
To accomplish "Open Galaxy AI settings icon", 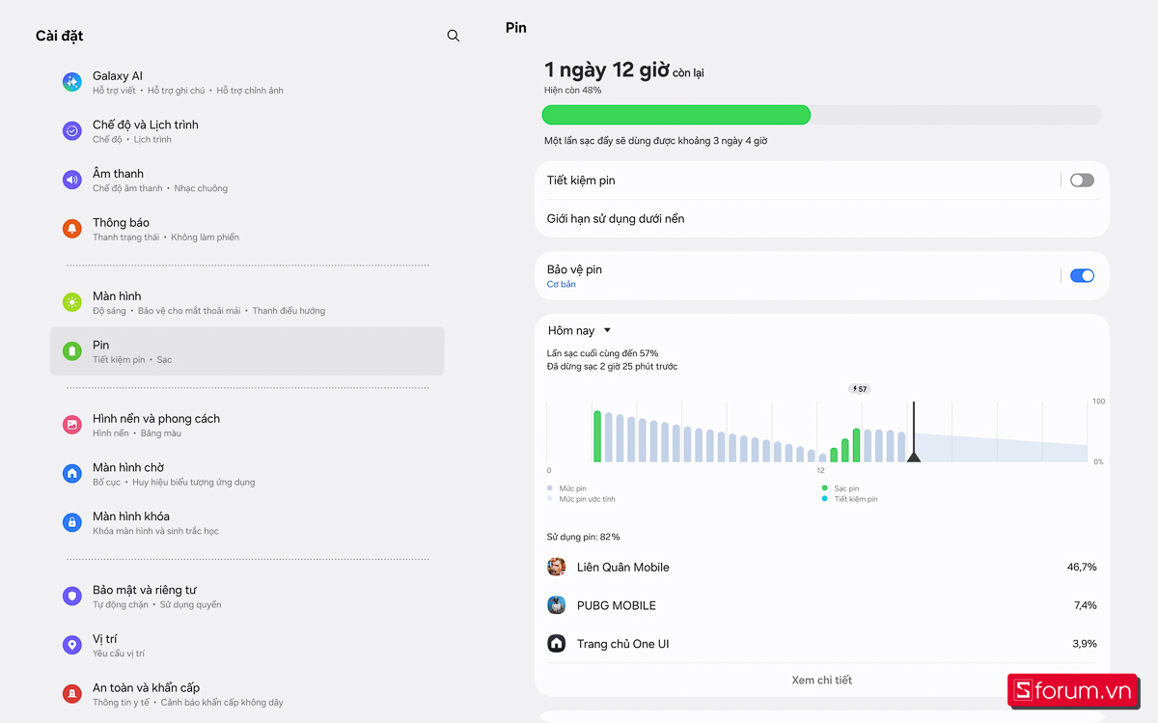I will [72, 82].
